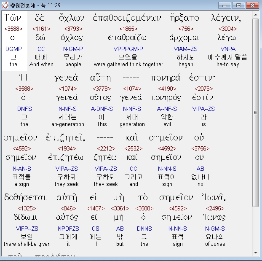Click the parsing code N-AN-S
Screen dimensions: 262x261
22,169
